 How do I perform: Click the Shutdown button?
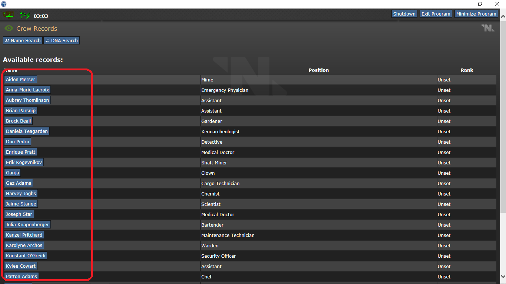(x=404, y=14)
